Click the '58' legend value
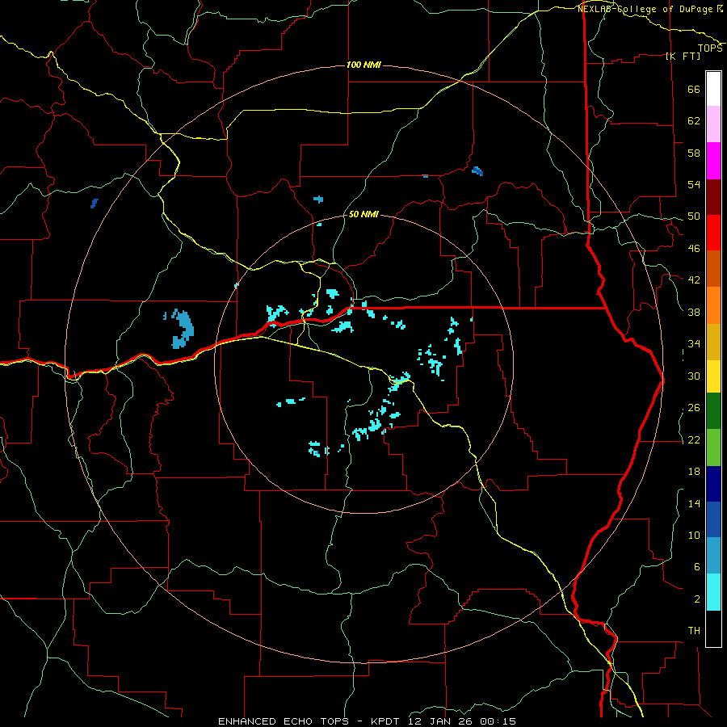727x727 pixels. [x=694, y=153]
